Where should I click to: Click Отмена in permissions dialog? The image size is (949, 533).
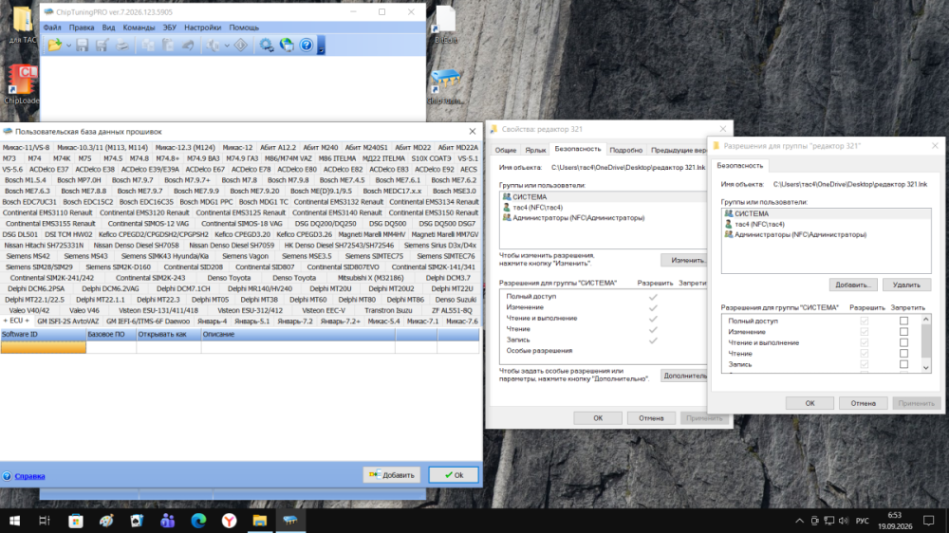point(863,403)
